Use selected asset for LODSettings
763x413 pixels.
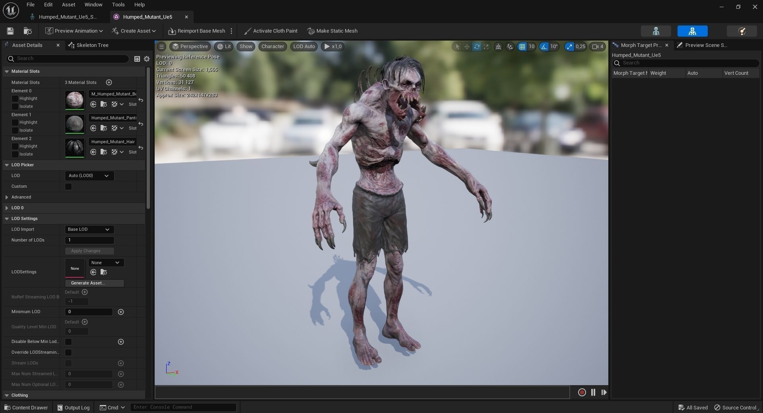tap(93, 272)
